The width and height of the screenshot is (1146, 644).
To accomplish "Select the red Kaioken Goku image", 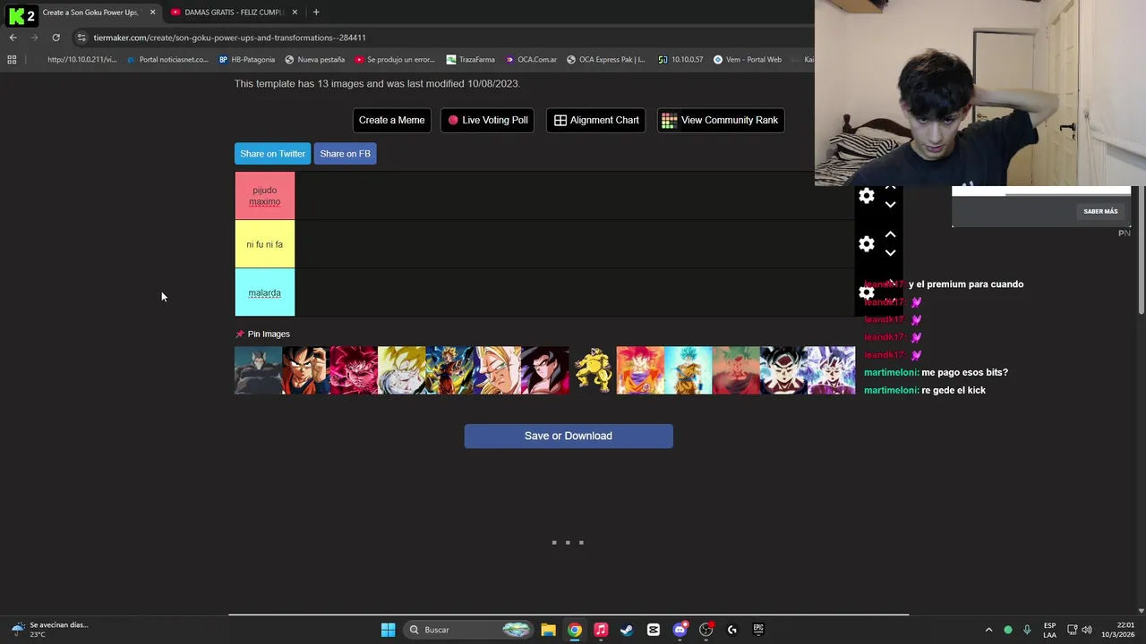I will 354,370.
